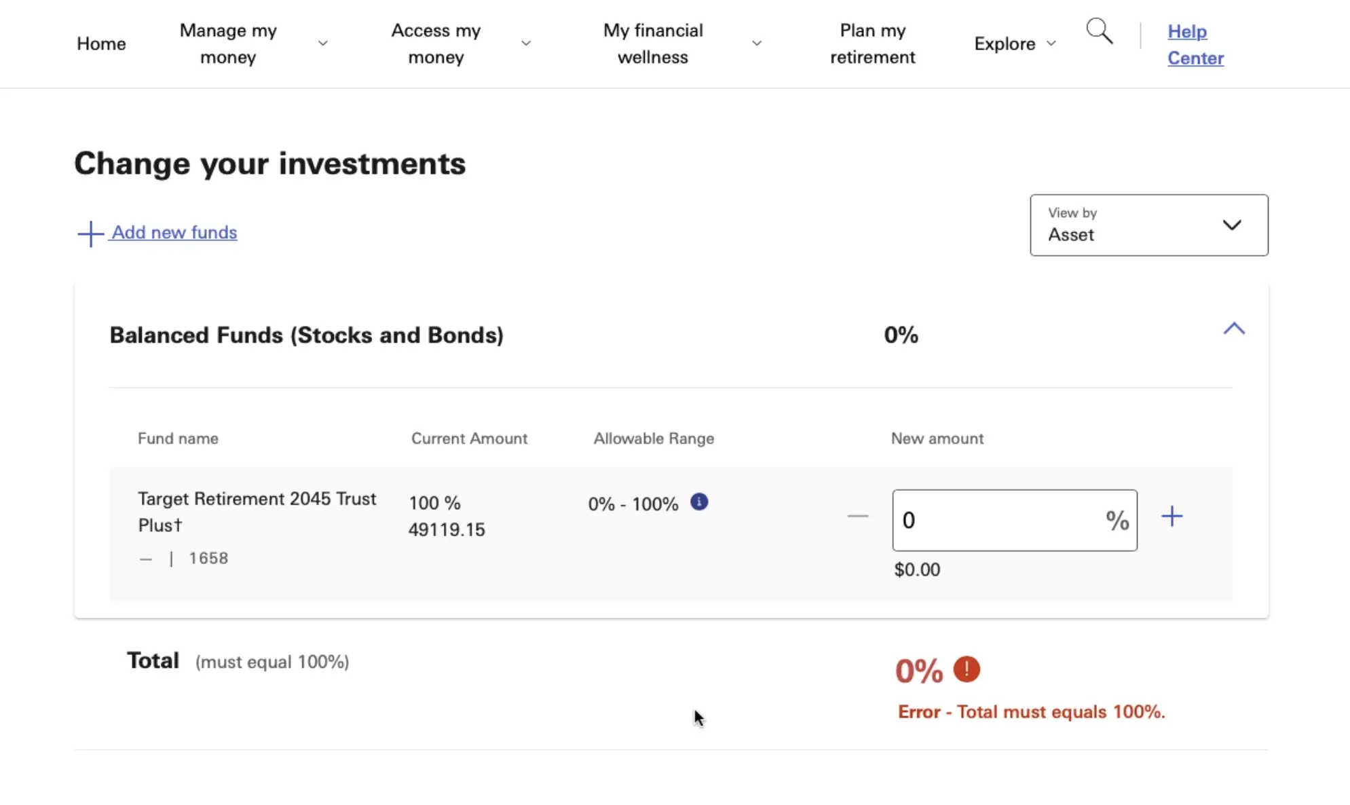
Task: Click the Fund name column header
Action: click(178, 438)
